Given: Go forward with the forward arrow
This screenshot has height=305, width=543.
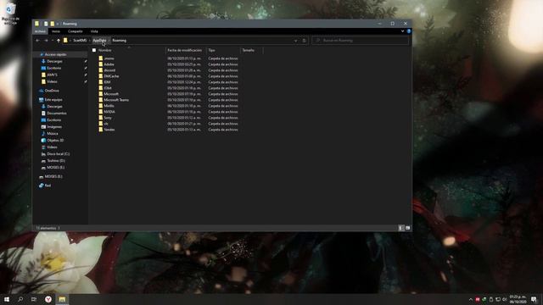Looking at the screenshot, I should 46,41.
